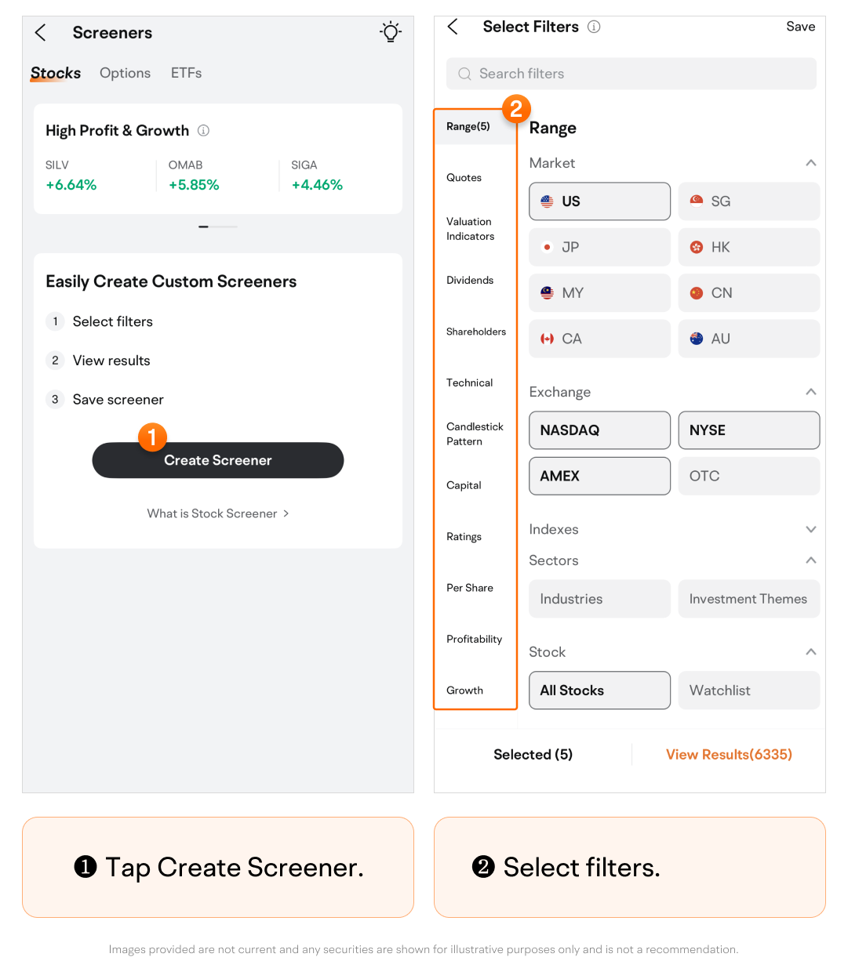Collapse the Exchange section chevron
Image resolution: width=848 pixels, height=979 pixels.
(x=810, y=392)
